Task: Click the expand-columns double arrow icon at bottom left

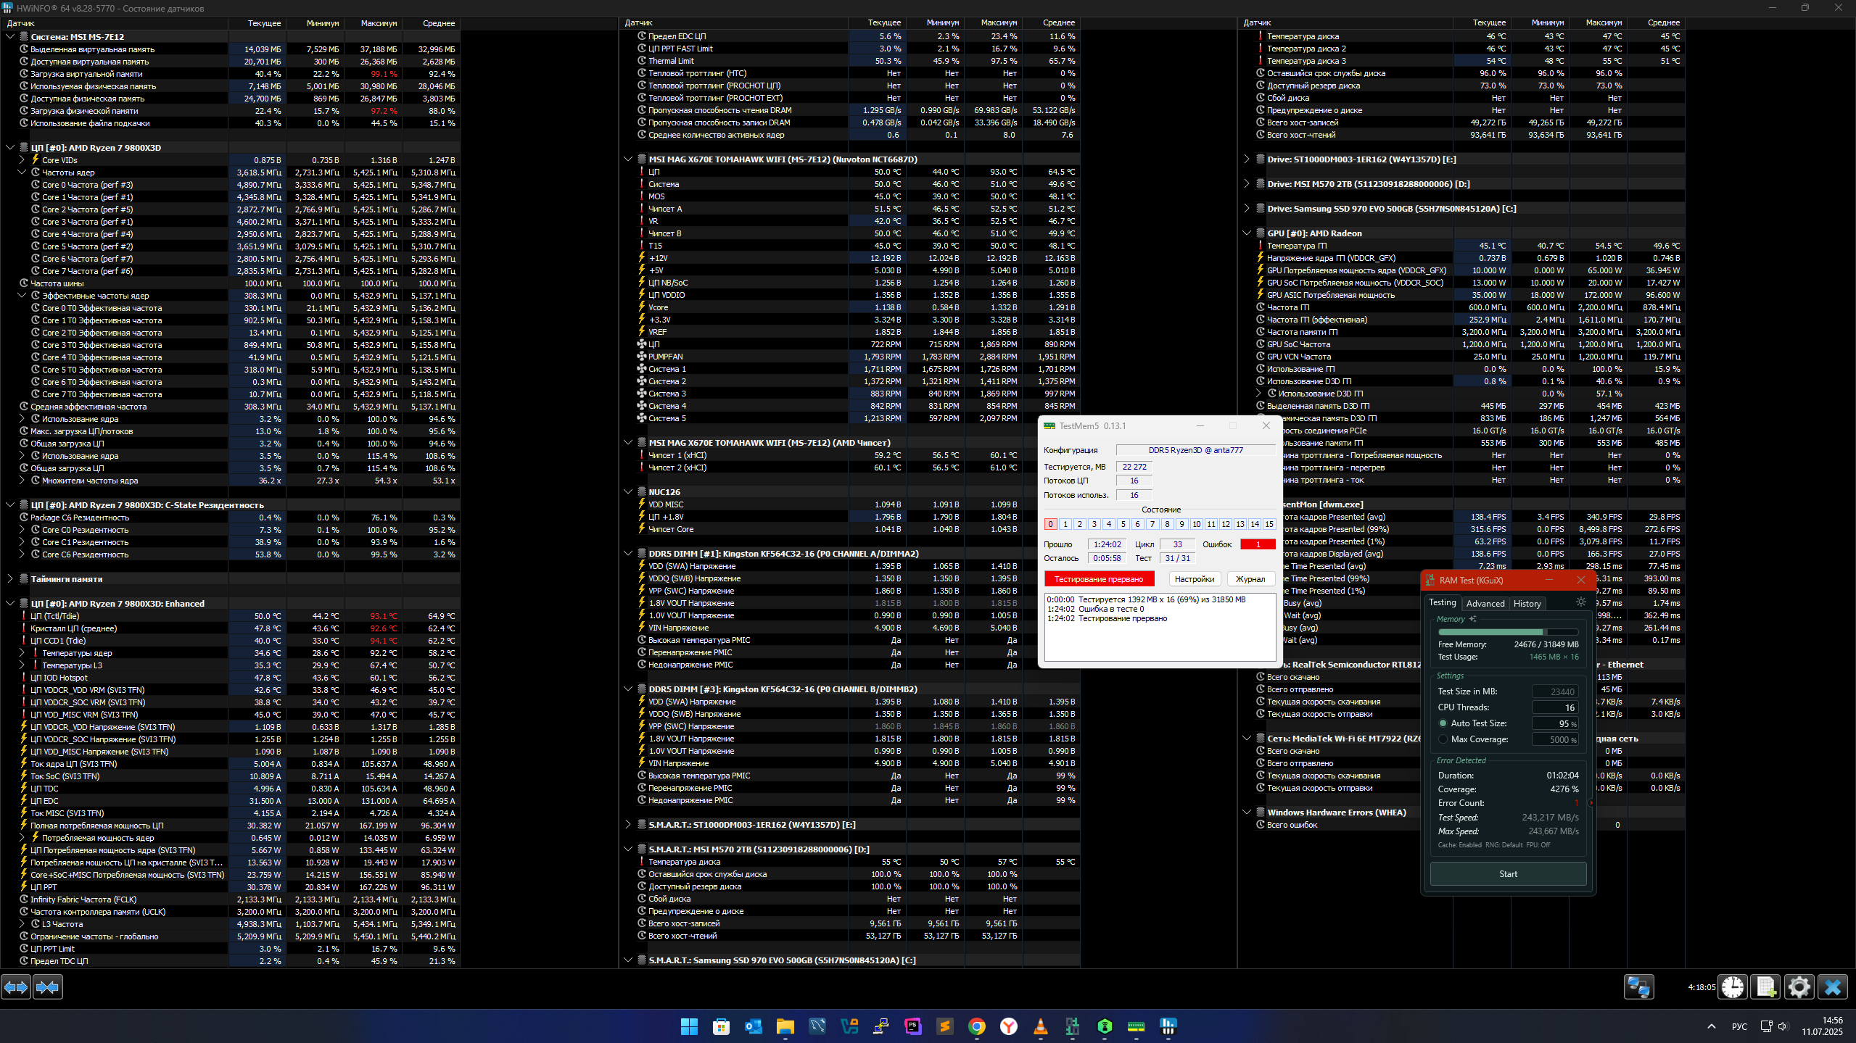Action: click(16, 987)
